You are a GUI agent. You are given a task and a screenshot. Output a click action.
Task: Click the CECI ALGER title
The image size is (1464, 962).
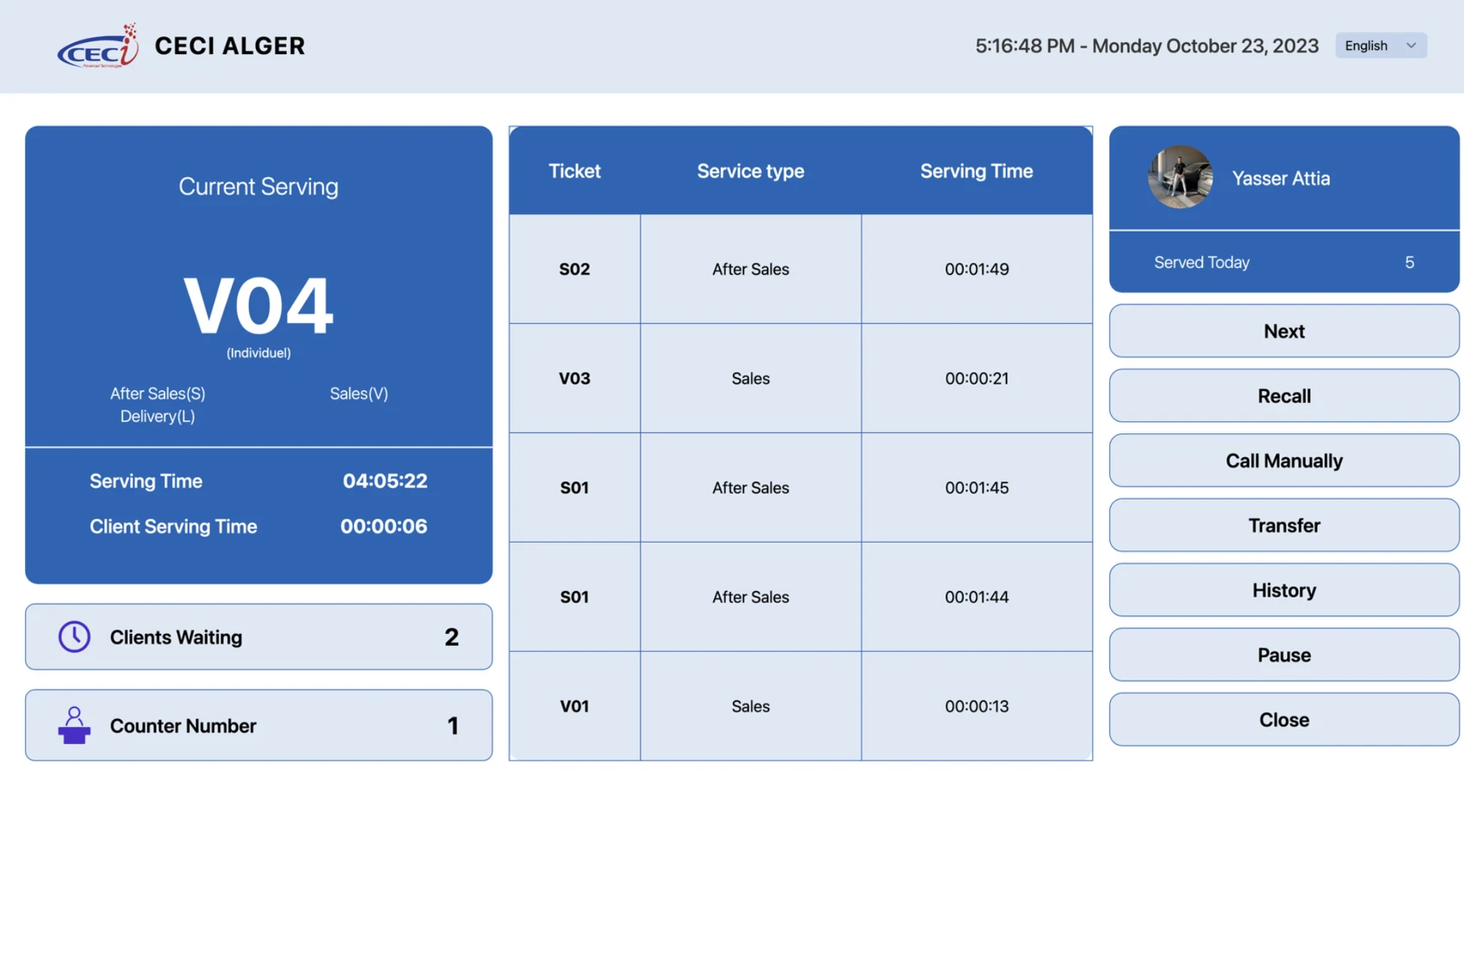[x=230, y=46]
